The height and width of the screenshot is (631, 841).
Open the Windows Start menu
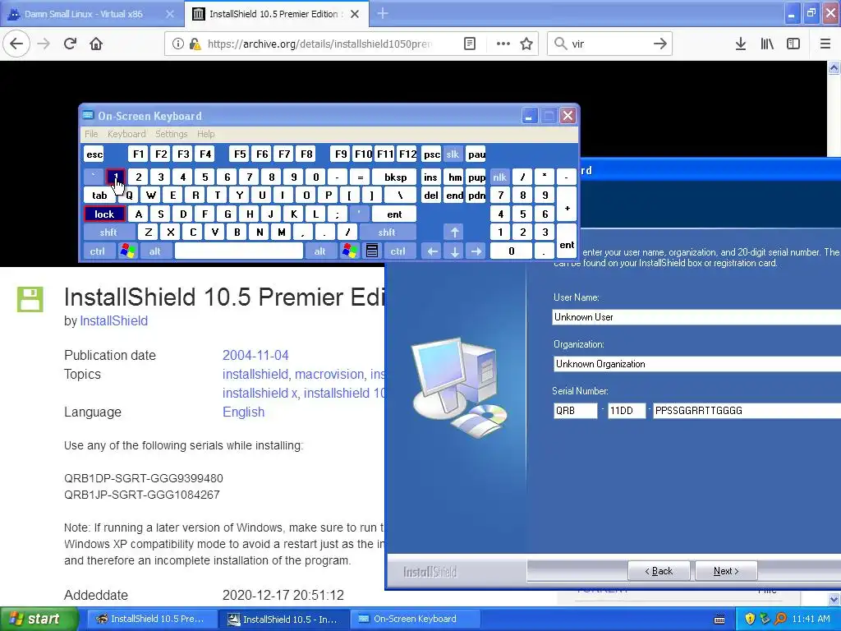[39, 619]
